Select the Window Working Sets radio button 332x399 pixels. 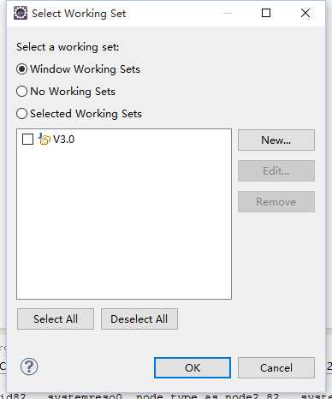pos(22,69)
